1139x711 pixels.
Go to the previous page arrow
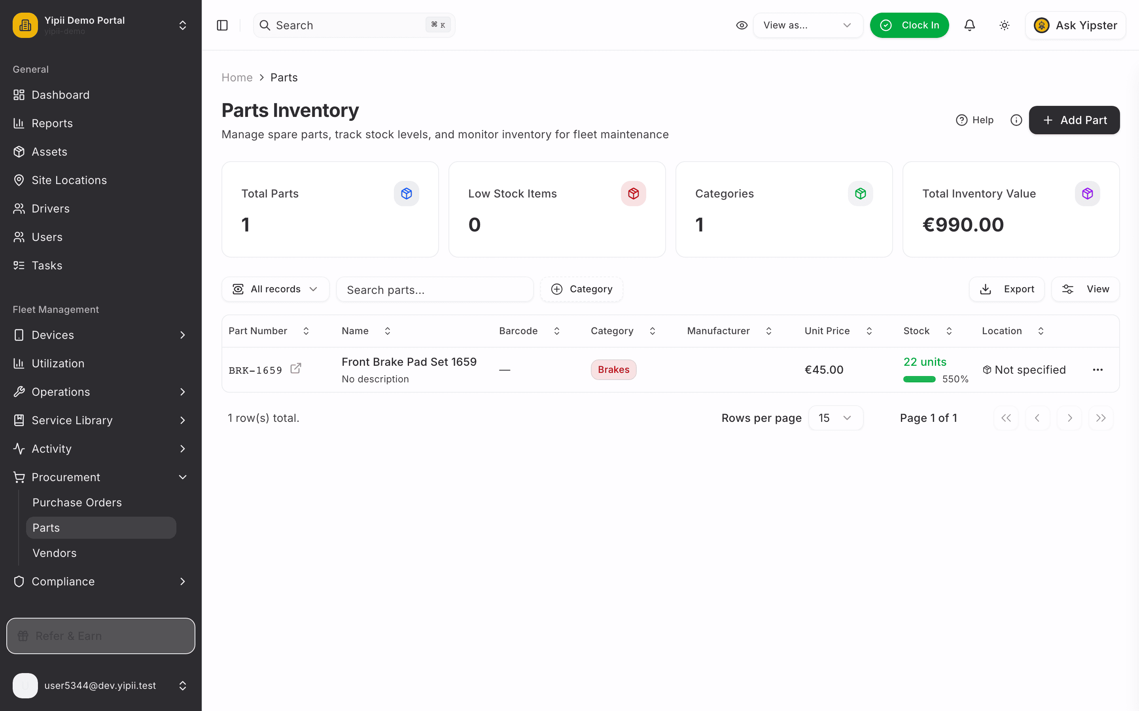[1037, 418]
